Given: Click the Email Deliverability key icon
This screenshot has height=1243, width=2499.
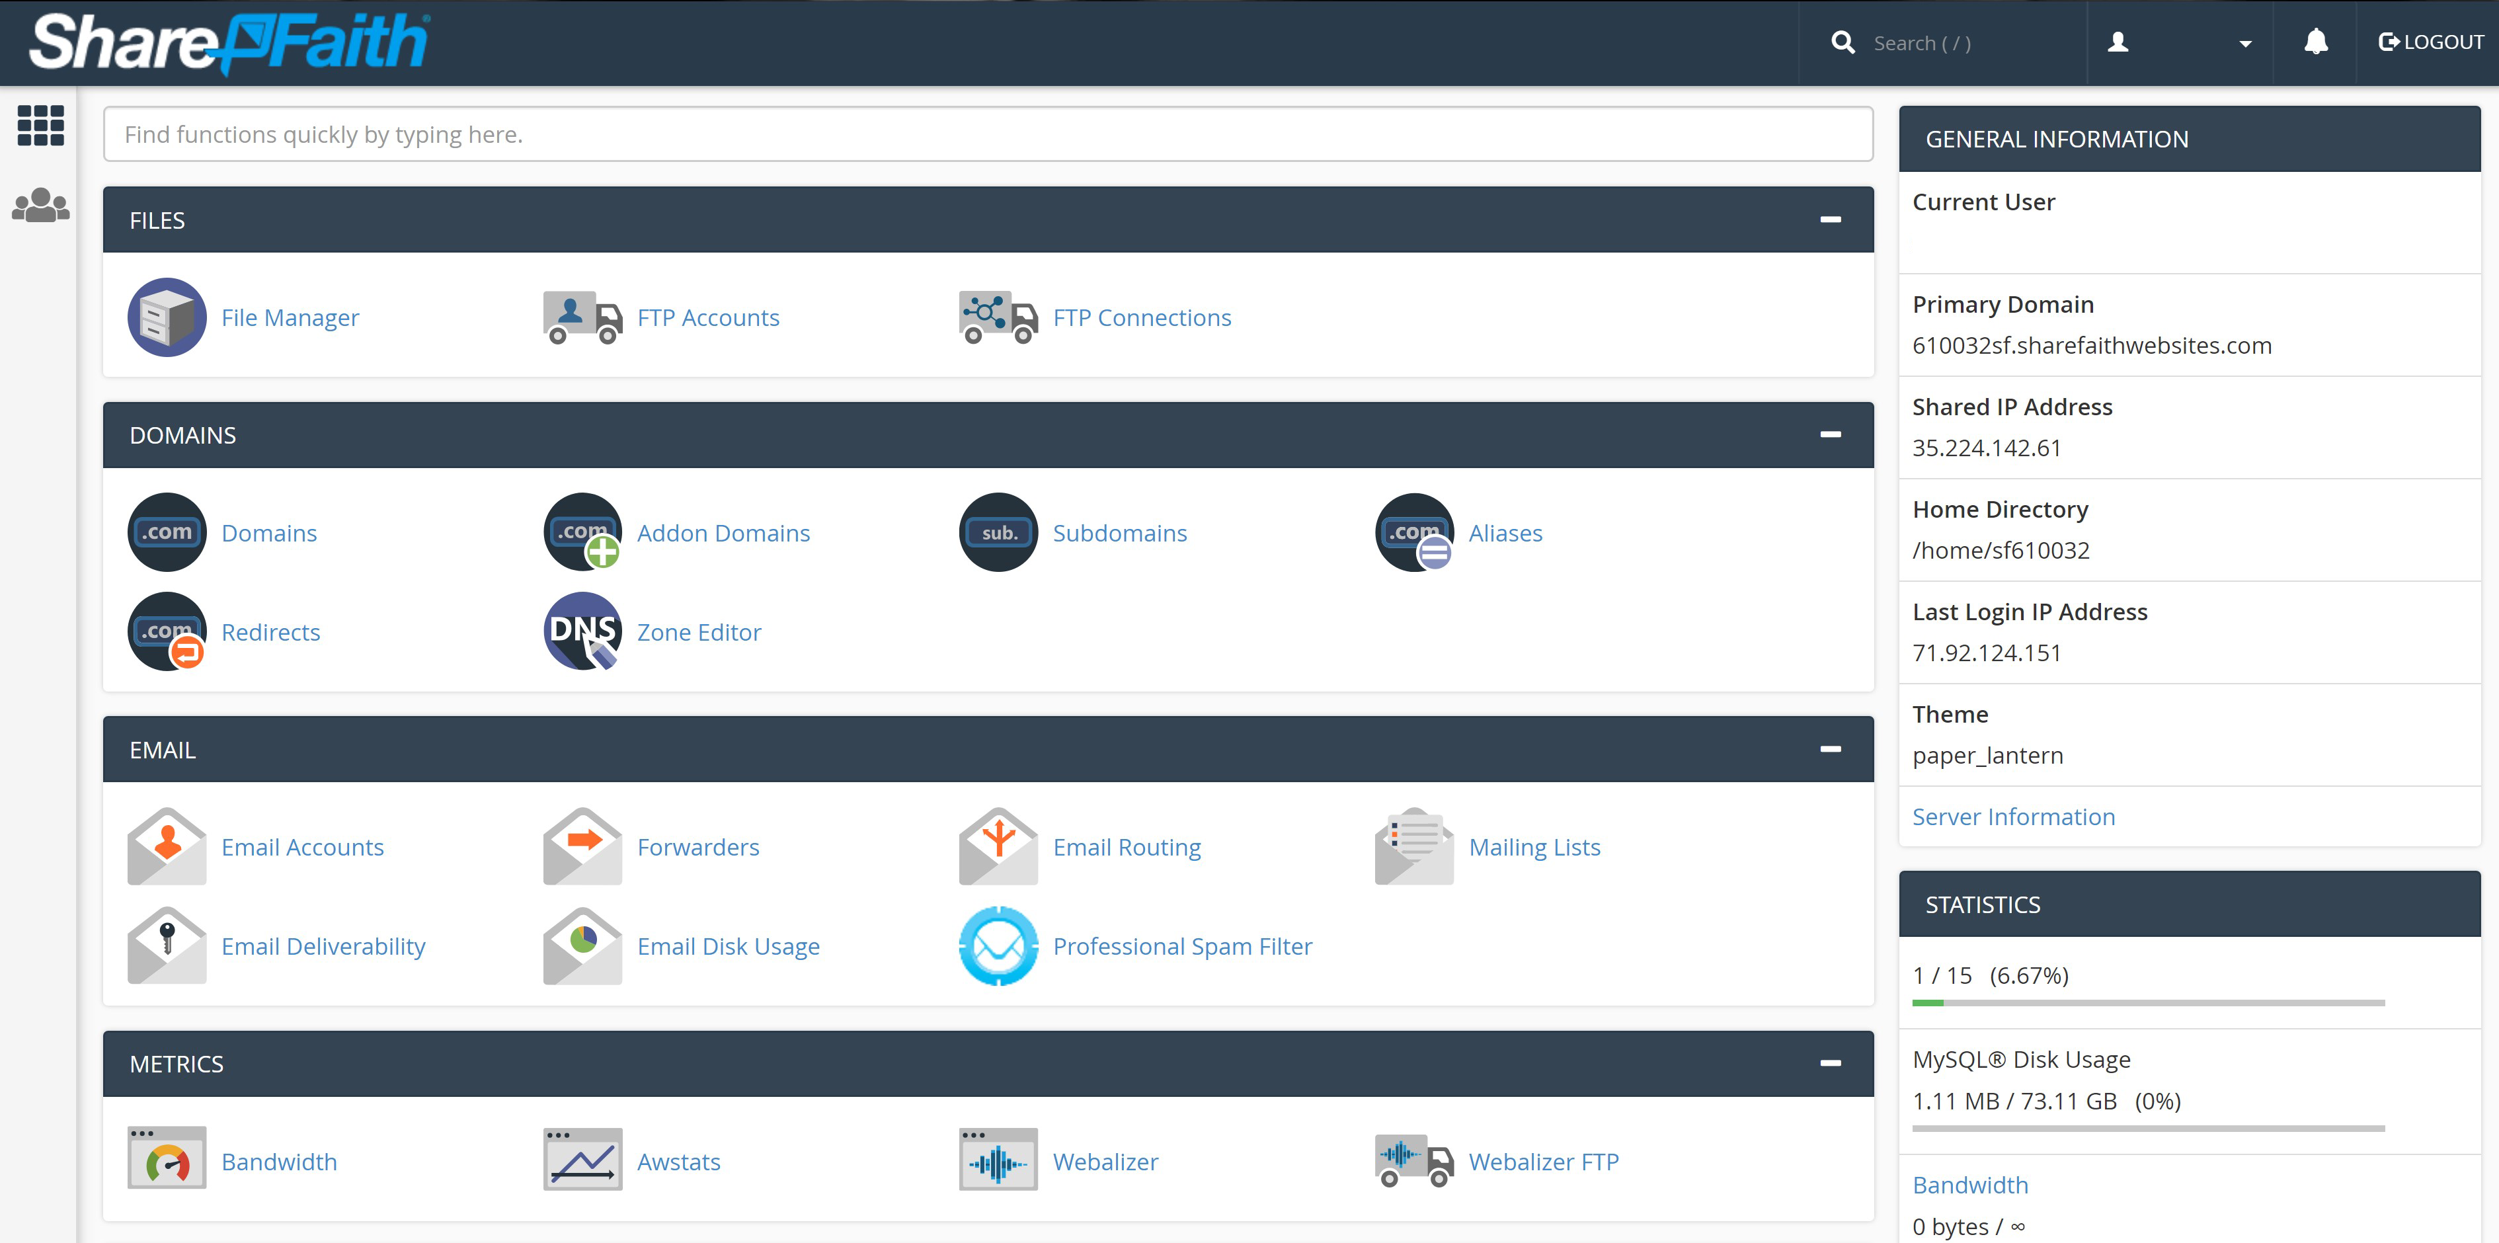Looking at the screenshot, I should 167,946.
